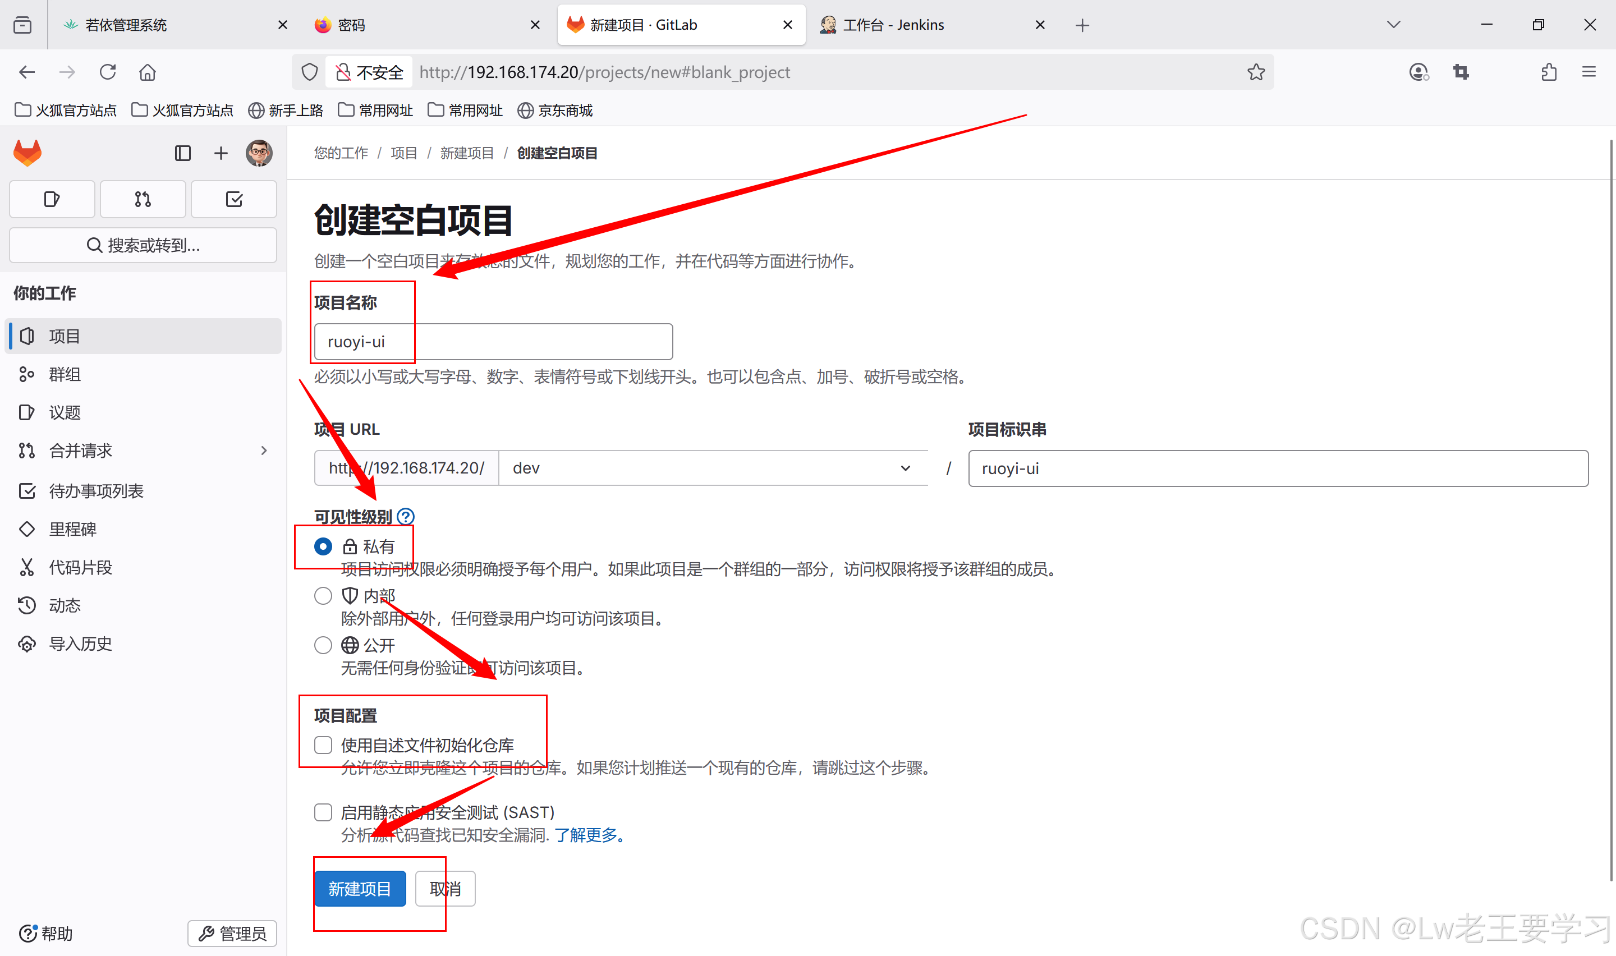The width and height of the screenshot is (1616, 956).
Task: Click the visibility level help question icon
Action: click(x=406, y=517)
